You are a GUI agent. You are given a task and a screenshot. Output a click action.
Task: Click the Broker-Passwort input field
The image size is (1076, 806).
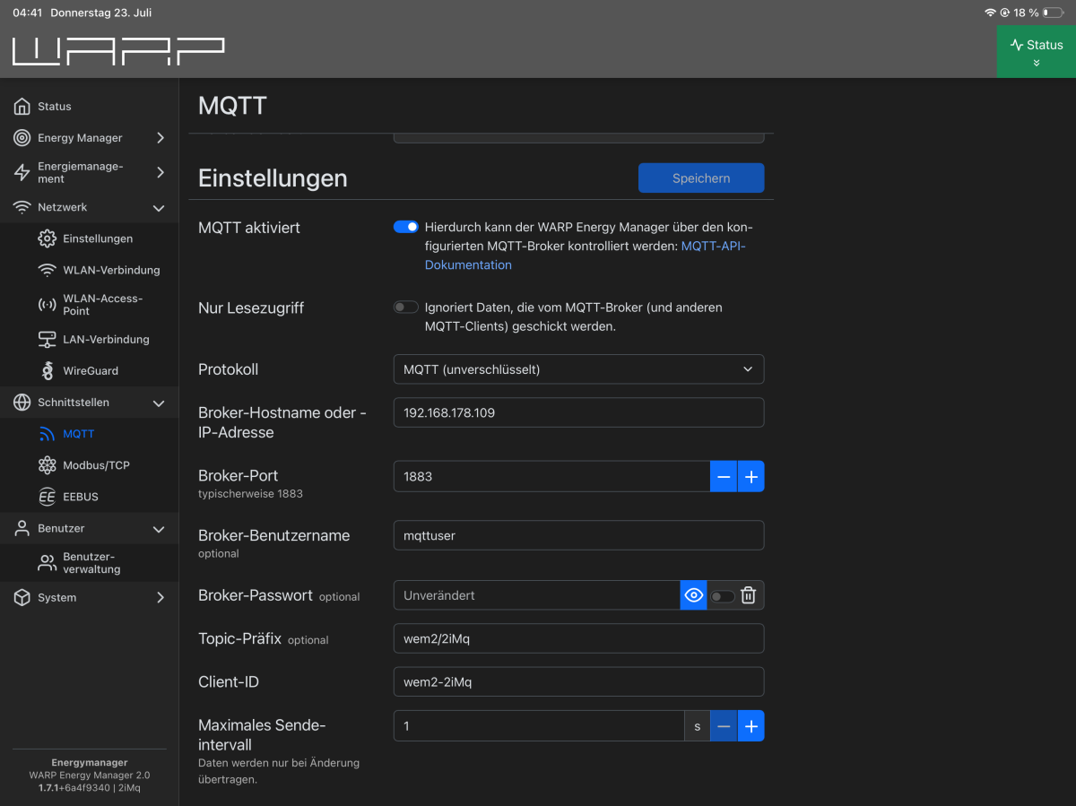[537, 595]
